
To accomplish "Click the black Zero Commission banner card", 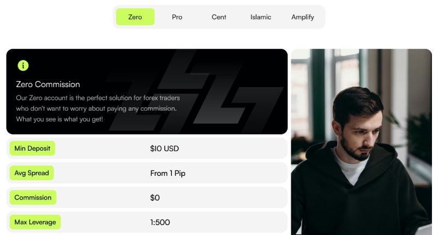I will click(x=147, y=91).
